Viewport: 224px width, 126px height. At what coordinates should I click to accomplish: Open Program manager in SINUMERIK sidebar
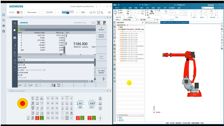pos(15,54)
